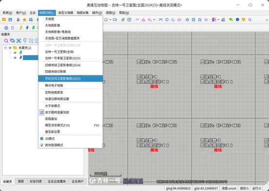Click the orange new folder toolbar icon
269x191 pixels.
[4, 20]
